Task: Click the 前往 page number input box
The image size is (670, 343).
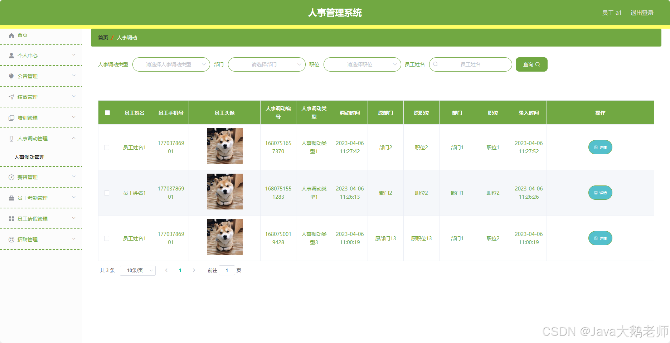Action: 227,270
